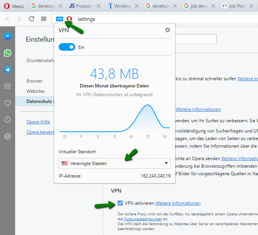Screen dimensions: 258x235
Task: Click IP address 162.243.240.19
Action: pyautogui.click(x=155, y=176)
